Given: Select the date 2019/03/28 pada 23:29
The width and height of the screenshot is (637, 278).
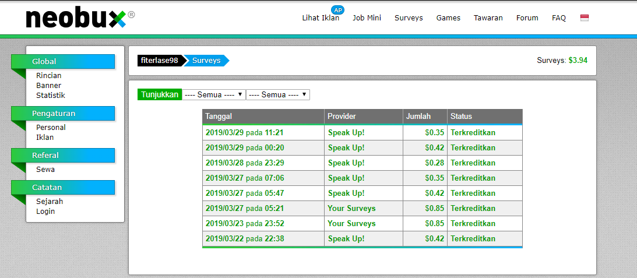Looking at the screenshot, I should tap(245, 163).
